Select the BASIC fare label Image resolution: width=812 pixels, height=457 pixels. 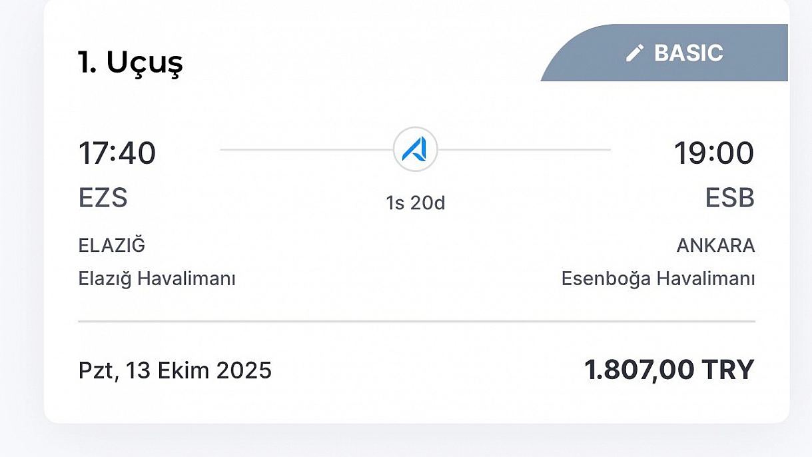pos(688,53)
